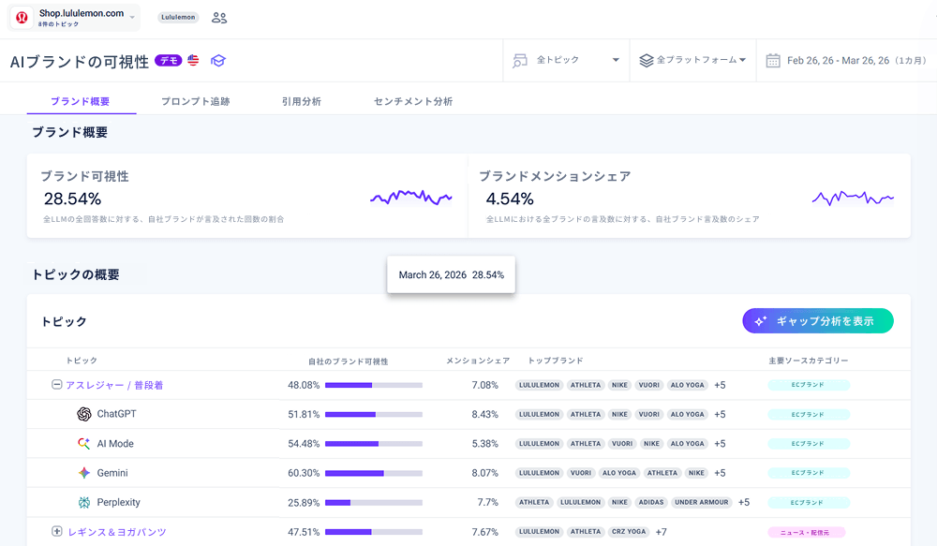Open the Shop.lululemon.com project dropdown

[74, 17]
